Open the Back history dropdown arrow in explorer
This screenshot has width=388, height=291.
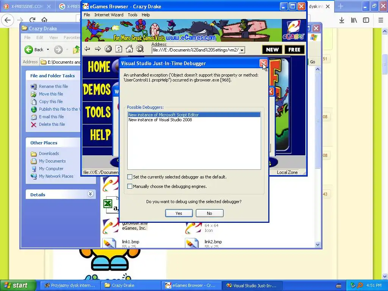click(48, 50)
